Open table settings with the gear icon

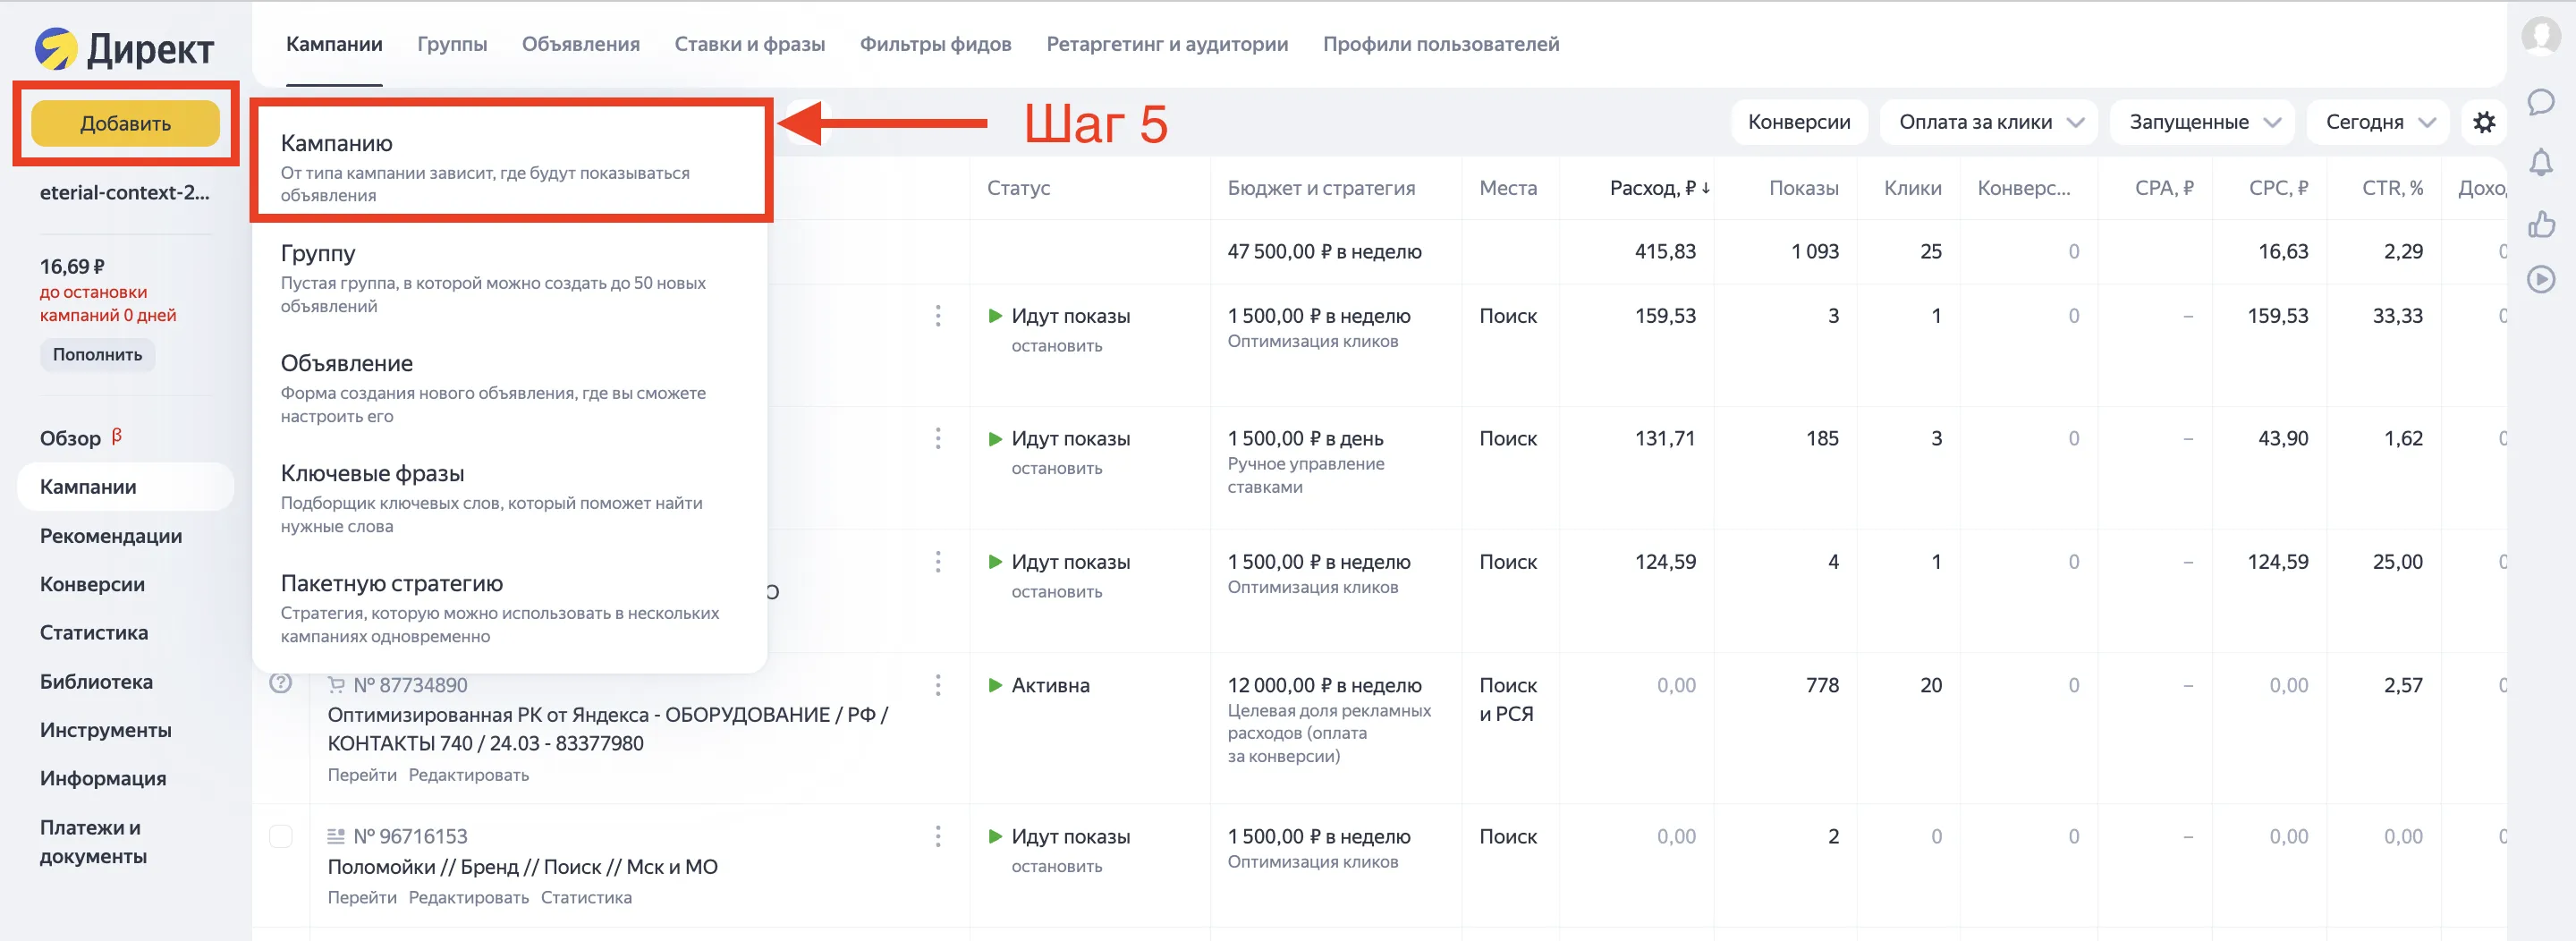[2486, 122]
